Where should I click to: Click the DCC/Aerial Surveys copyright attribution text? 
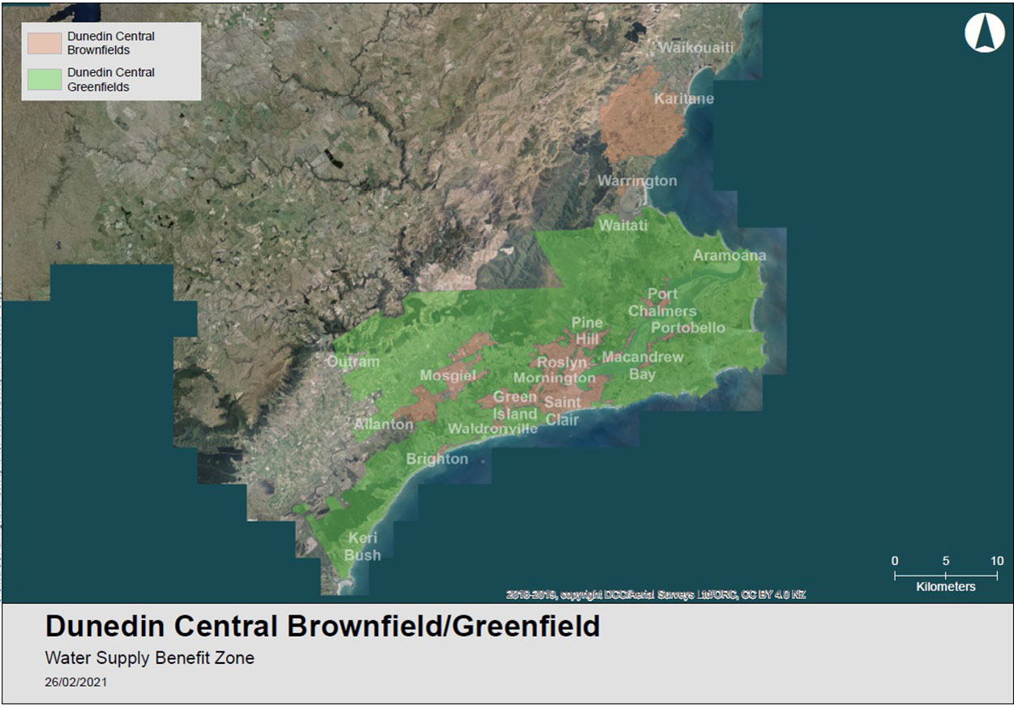[x=655, y=594]
